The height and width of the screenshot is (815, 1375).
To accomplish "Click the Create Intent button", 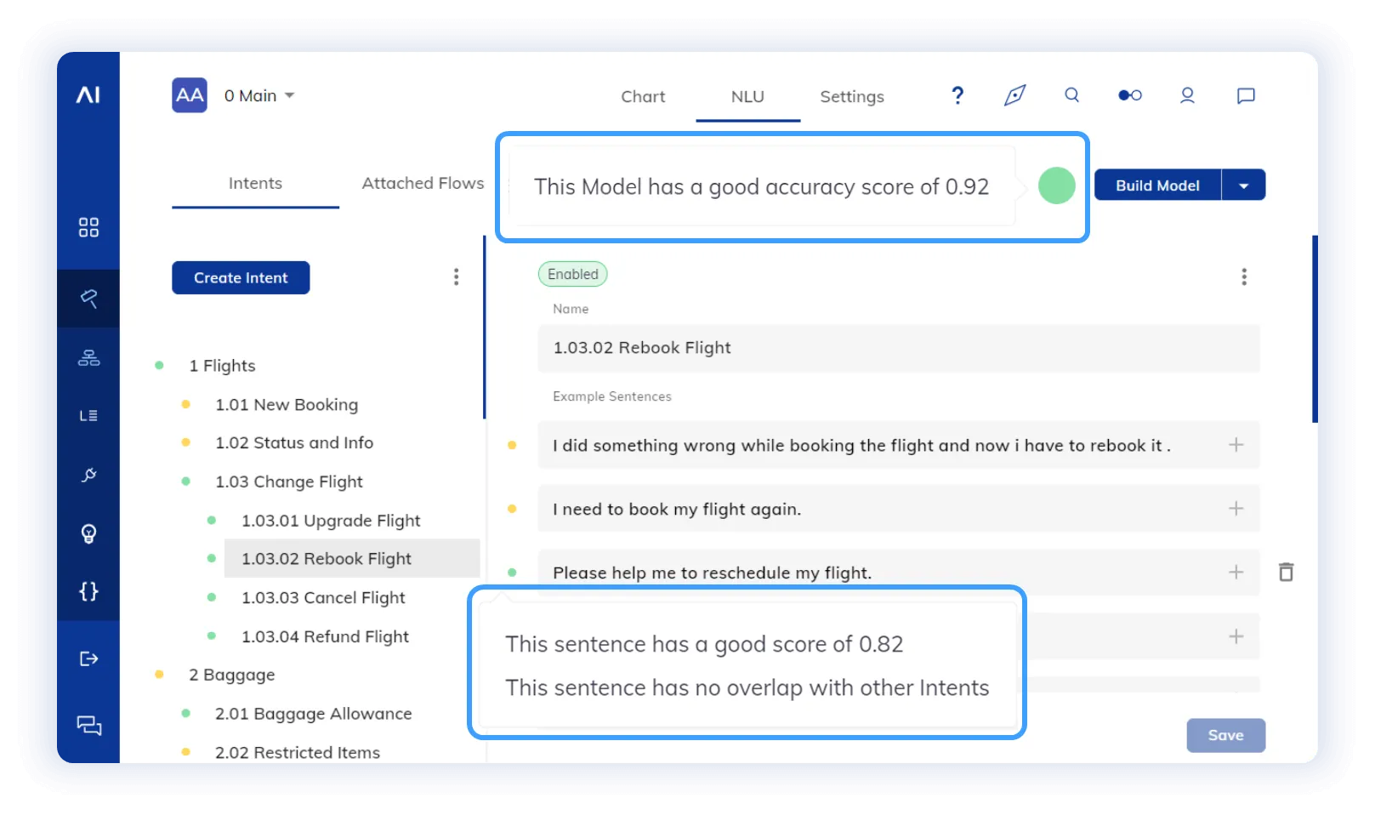I will 241,277.
